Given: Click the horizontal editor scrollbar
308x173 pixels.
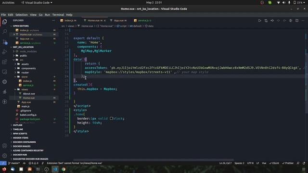Looking at the screenshot, I should click(x=153, y=160).
